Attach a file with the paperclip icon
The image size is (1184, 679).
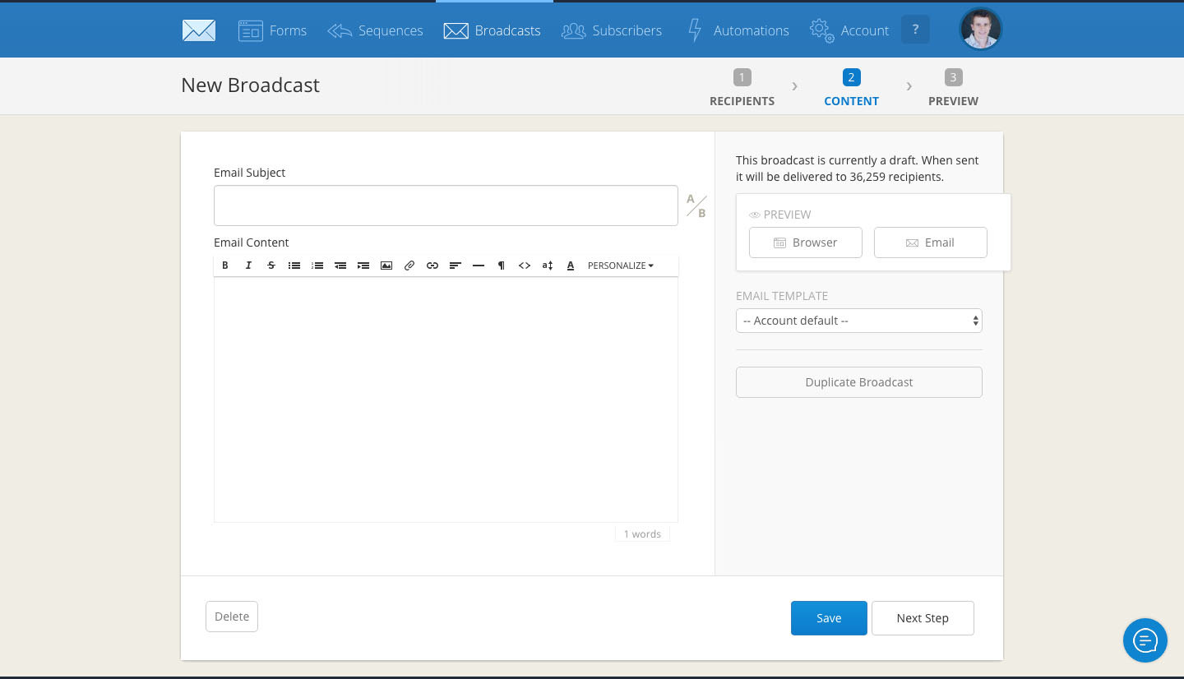tap(409, 266)
